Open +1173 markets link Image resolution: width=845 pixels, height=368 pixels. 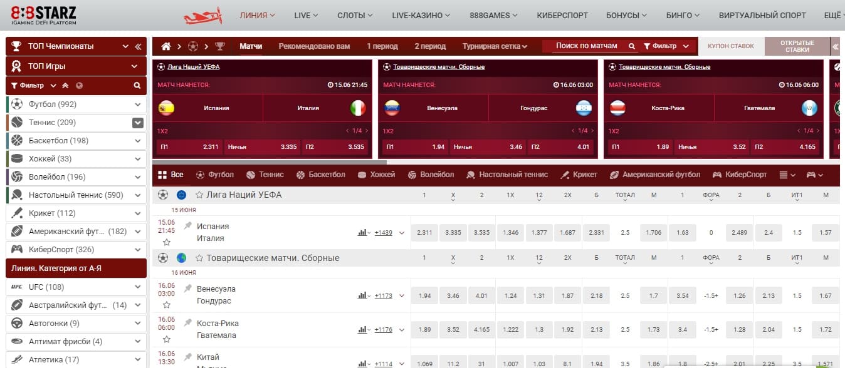pos(384,296)
